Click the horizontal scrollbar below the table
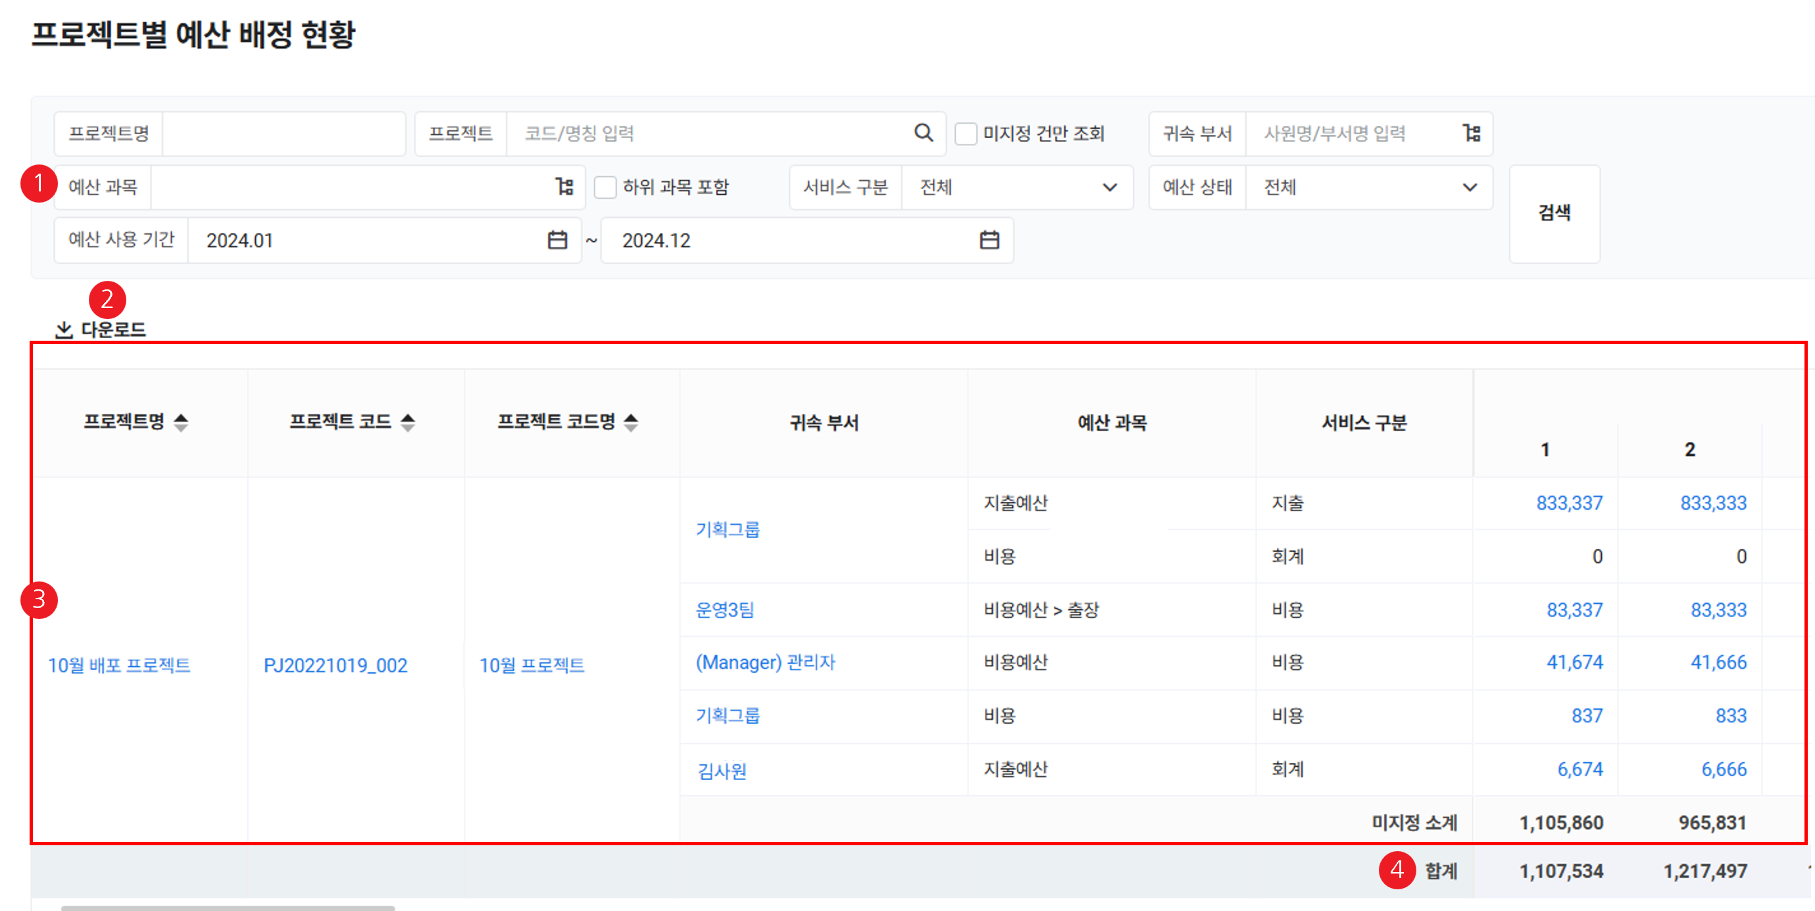Viewport: 1815px width, 911px height. (228, 908)
